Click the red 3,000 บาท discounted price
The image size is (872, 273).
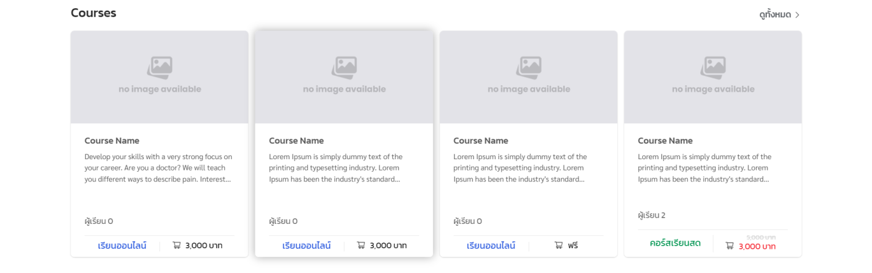tap(757, 246)
